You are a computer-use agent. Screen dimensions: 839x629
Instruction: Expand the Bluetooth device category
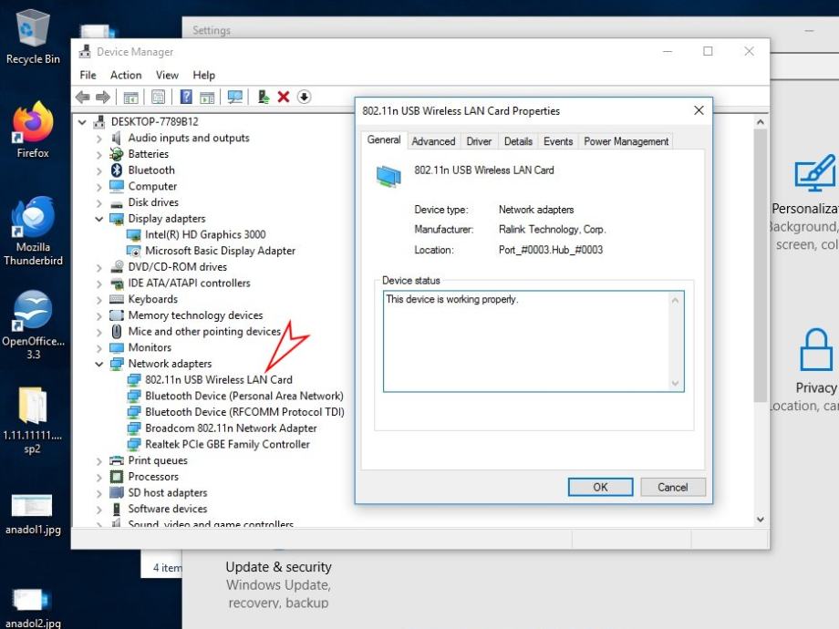click(x=99, y=170)
